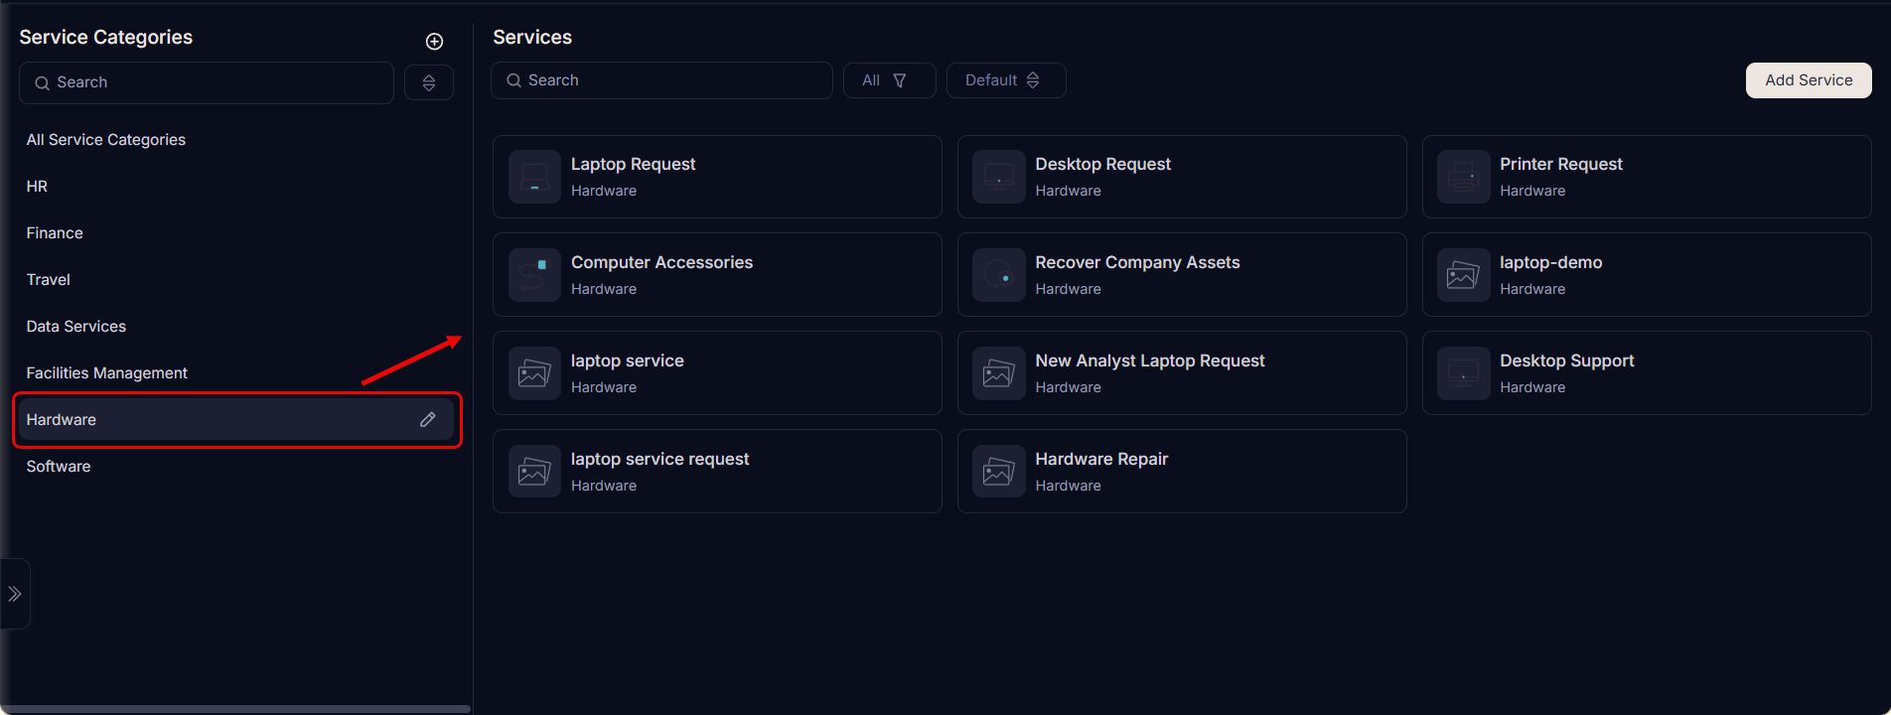Open the Printer Request service title
The height and width of the screenshot is (715, 1891).
pos(1561,164)
